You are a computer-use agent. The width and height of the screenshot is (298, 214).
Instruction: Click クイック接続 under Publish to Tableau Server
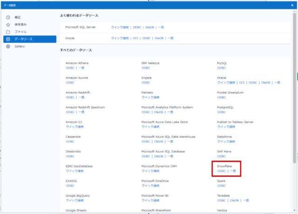coord(226,127)
